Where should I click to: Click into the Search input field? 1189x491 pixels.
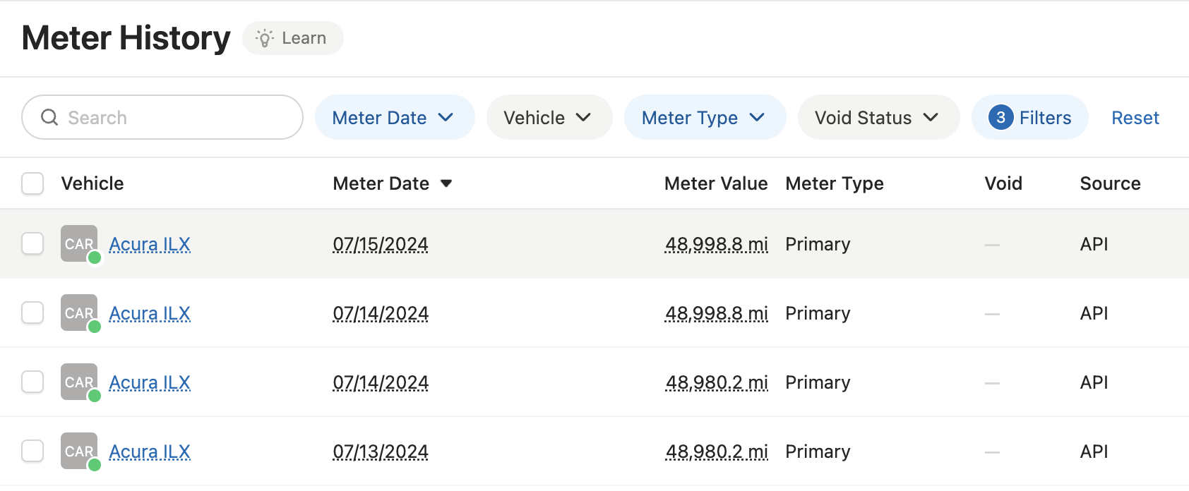click(x=177, y=117)
